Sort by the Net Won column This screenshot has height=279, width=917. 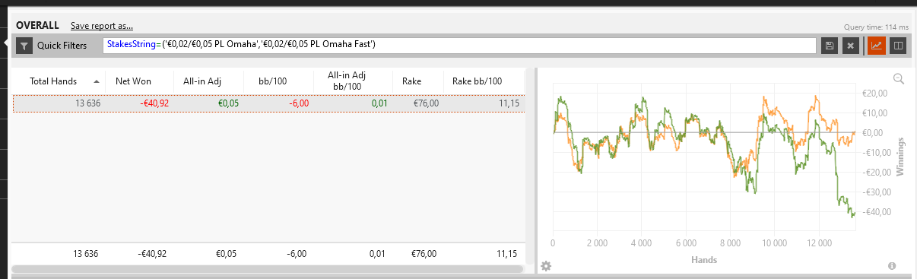[x=132, y=81]
